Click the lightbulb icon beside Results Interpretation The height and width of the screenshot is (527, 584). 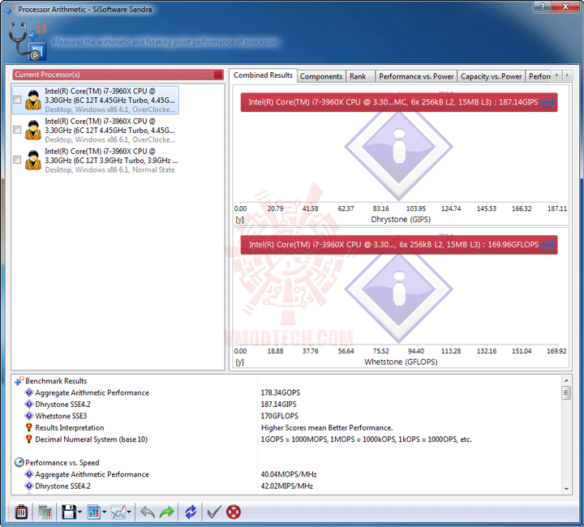click(x=28, y=427)
